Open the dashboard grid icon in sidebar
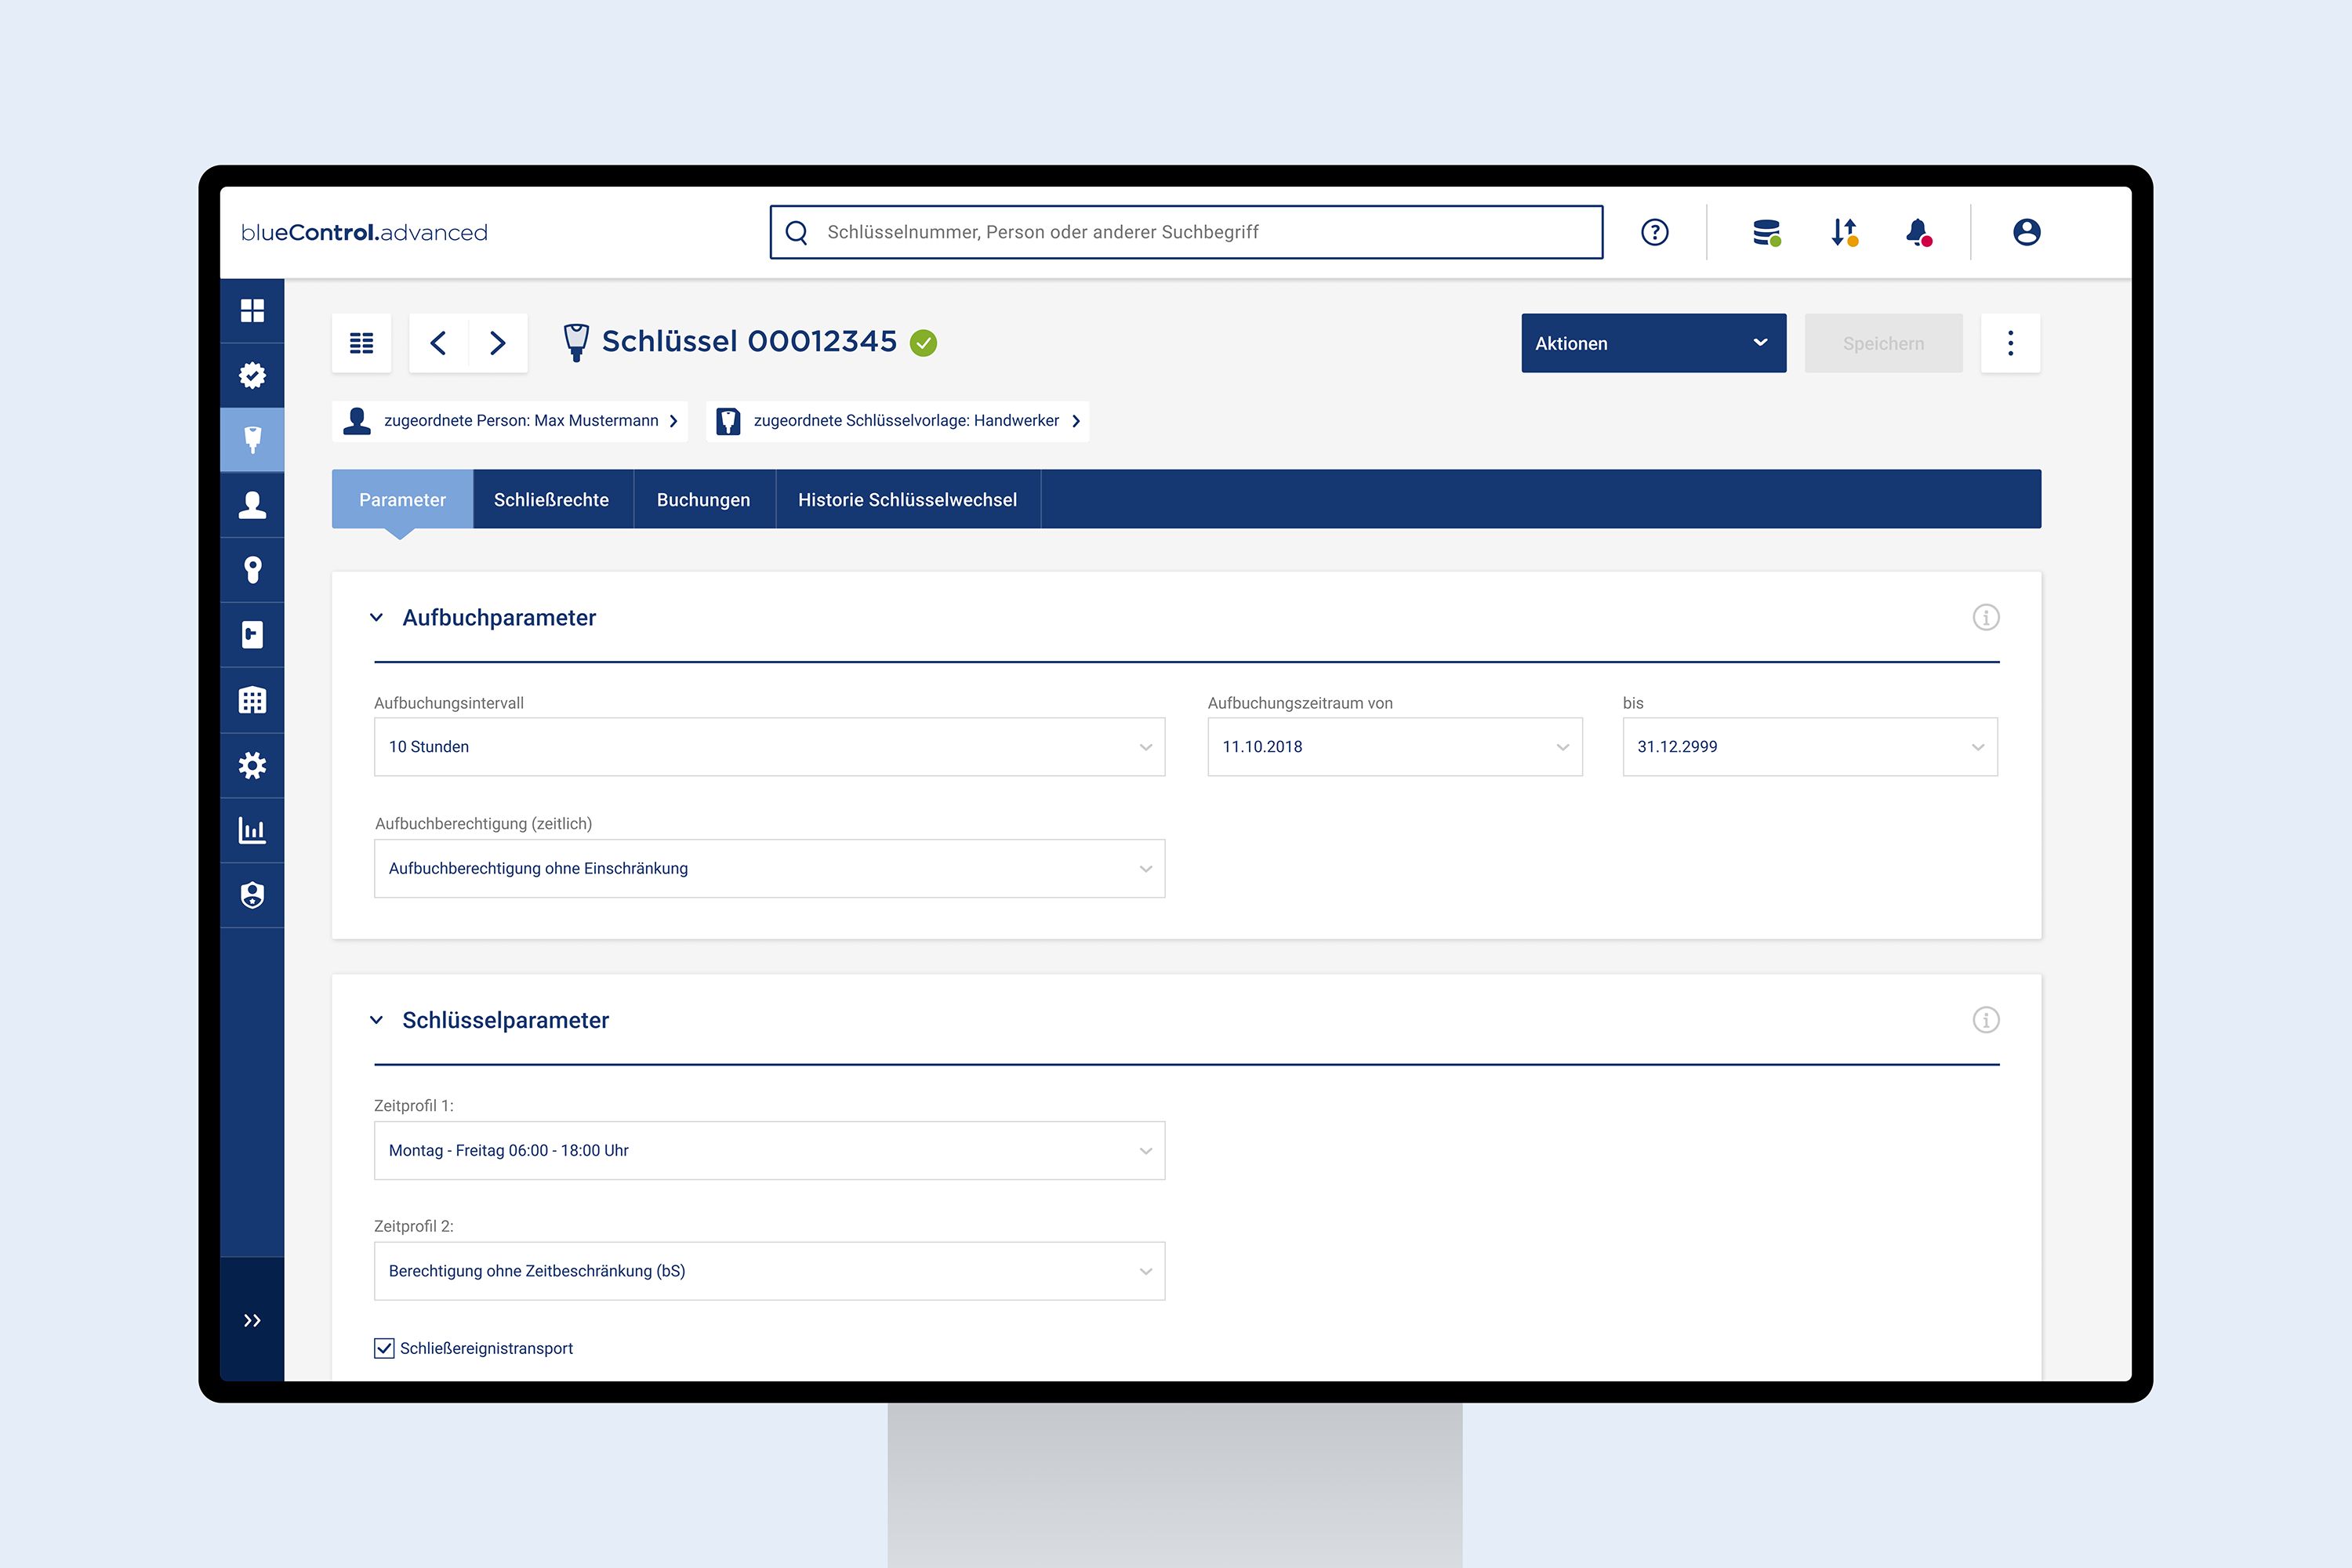The image size is (2352, 1568). [x=252, y=311]
